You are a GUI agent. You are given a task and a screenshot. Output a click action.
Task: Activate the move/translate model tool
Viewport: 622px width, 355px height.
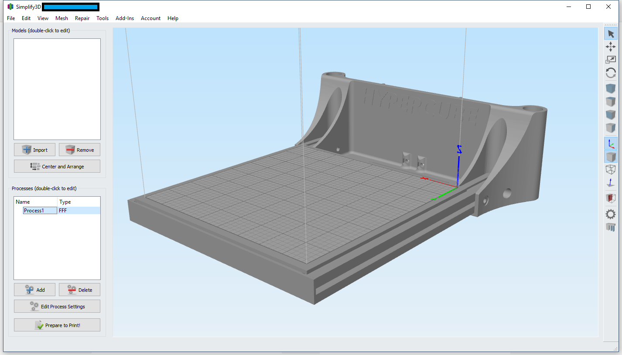point(611,47)
